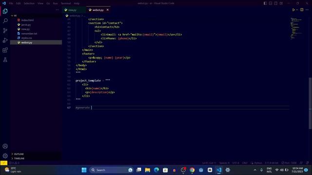Open the Manage gear in activity bar
This screenshot has height=175, width=312.
(5, 156)
